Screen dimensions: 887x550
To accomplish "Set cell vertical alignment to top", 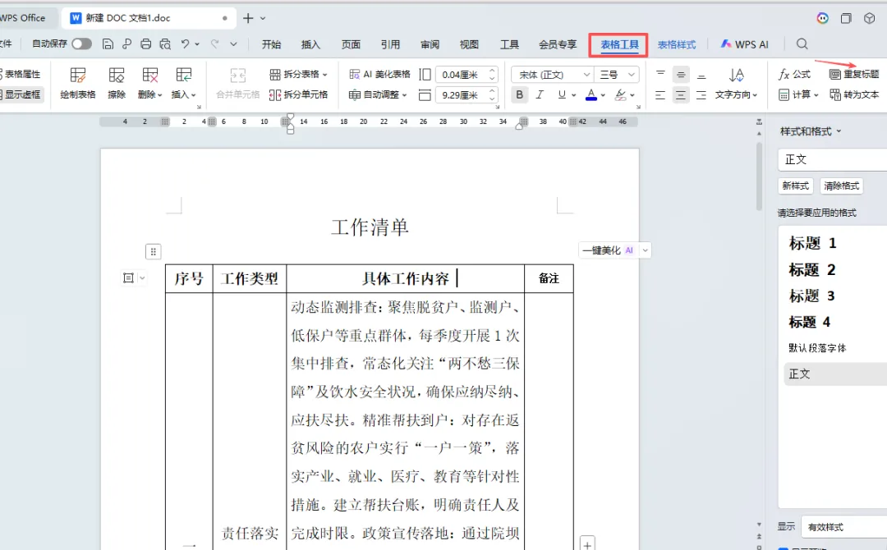I will (x=660, y=74).
